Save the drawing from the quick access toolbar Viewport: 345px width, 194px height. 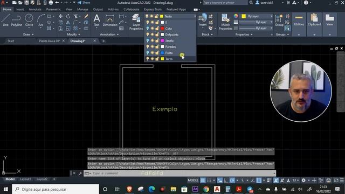pos(26,3)
